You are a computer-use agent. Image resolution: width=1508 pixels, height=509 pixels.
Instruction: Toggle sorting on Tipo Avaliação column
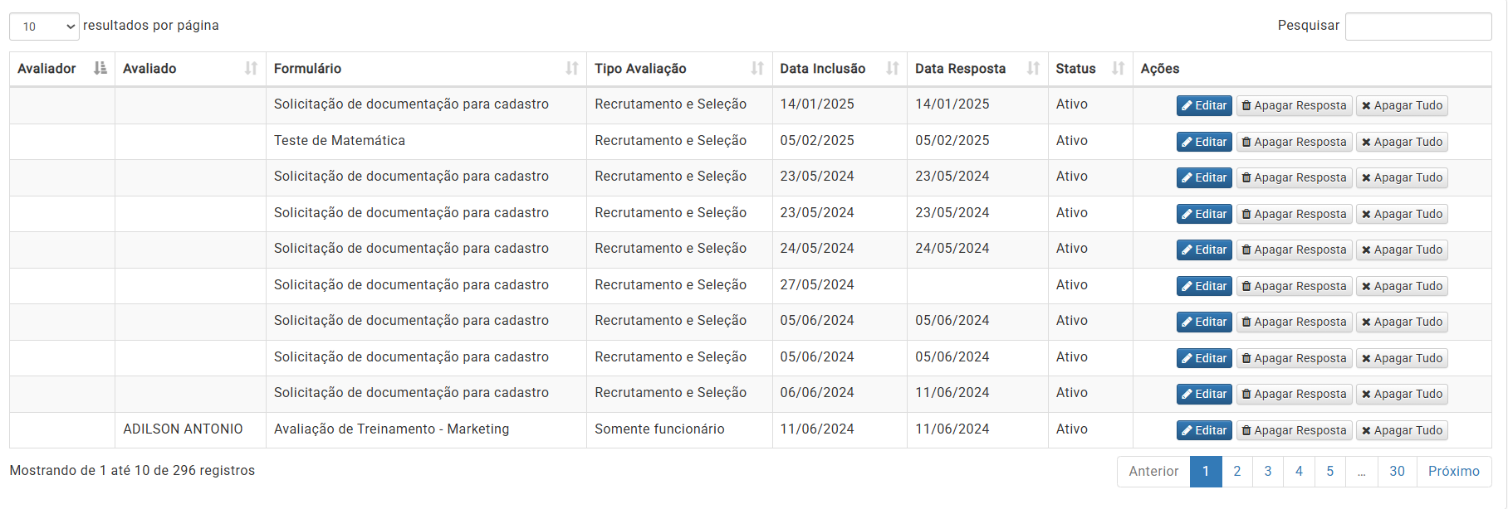click(x=757, y=69)
